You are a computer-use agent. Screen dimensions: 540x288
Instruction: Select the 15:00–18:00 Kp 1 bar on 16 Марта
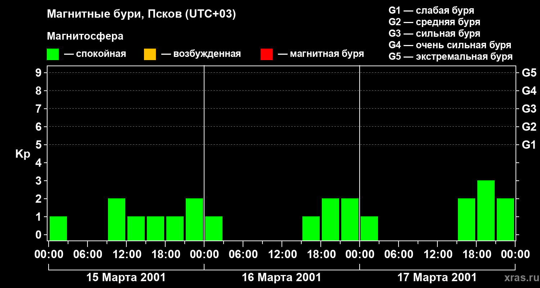click(x=311, y=228)
